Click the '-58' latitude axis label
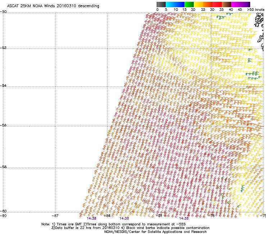The width and height of the screenshot is (266, 234). pos(3,167)
